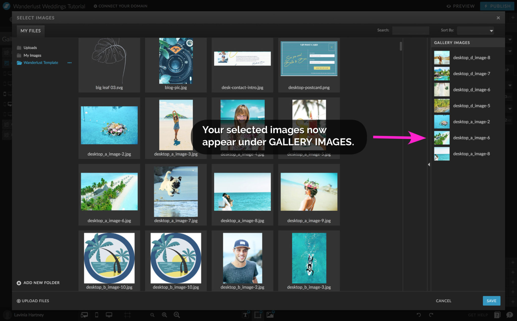Zoom out on the canvas

(152, 315)
